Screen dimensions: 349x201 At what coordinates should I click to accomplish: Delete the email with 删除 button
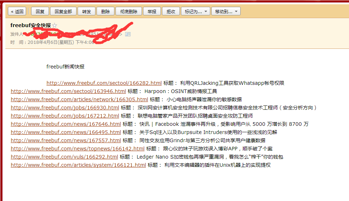tap(105, 11)
